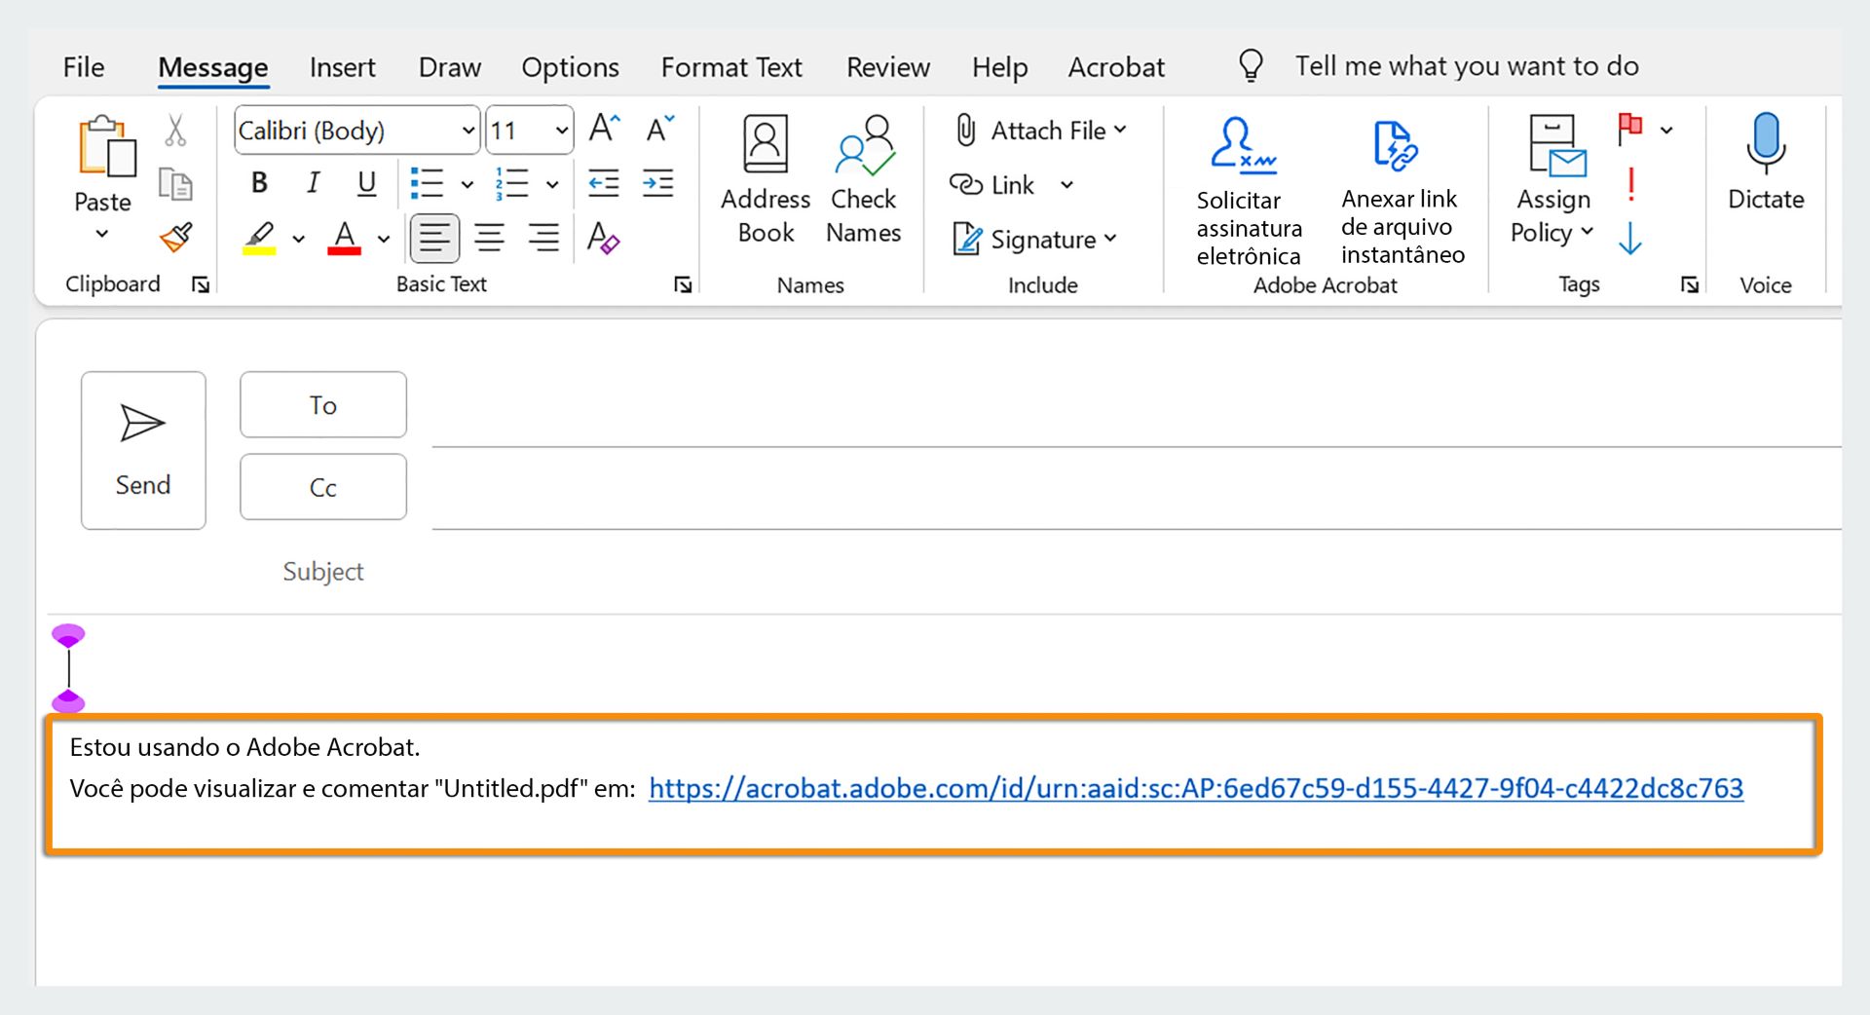Apply the yellow text highlight color
The width and height of the screenshot is (1870, 1015).
(259, 237)
